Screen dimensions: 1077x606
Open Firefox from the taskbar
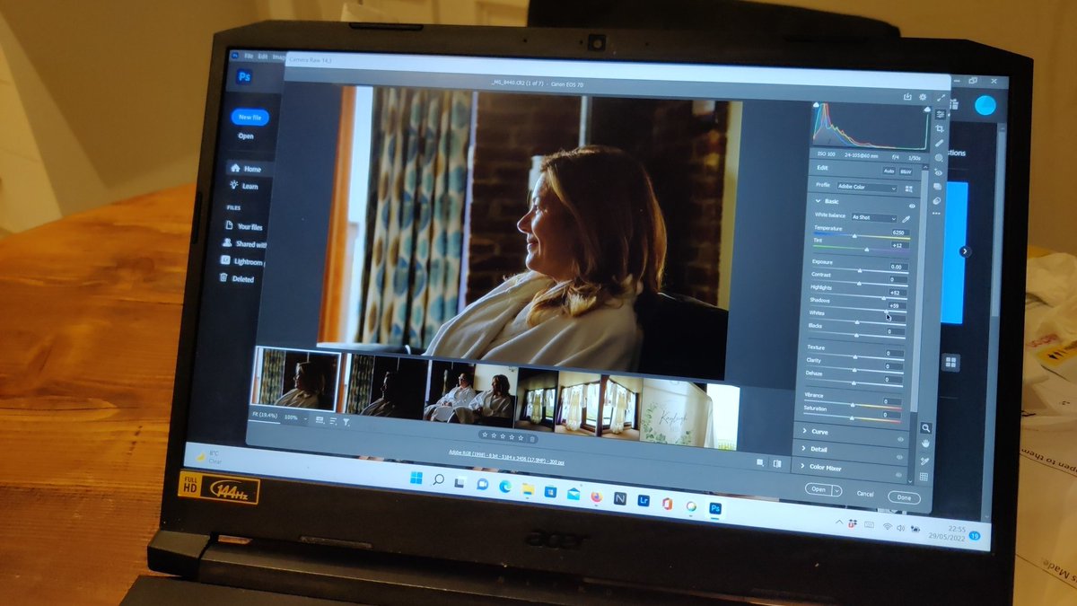[596, 496]
